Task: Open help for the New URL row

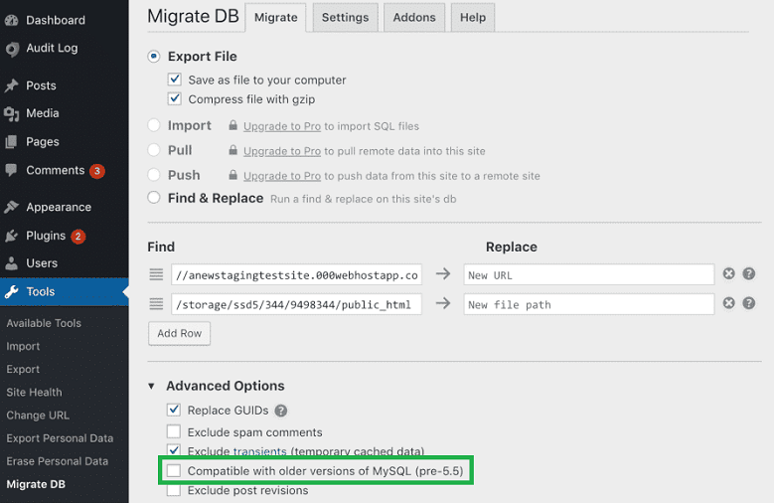Action: [749, 273]
